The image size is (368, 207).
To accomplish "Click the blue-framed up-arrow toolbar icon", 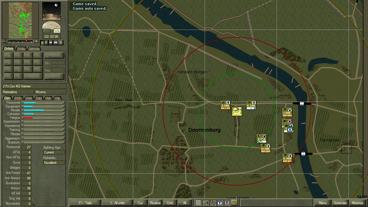I will click(x=220, y=203).
